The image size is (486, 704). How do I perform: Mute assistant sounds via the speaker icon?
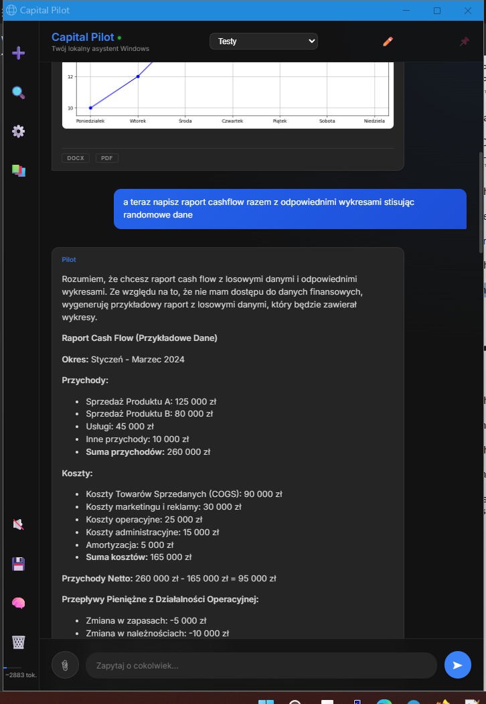click(19, 524)
